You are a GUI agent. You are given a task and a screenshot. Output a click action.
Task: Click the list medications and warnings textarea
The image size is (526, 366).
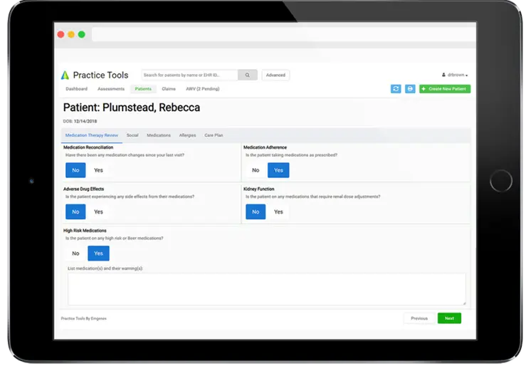(x=267, y=289)
